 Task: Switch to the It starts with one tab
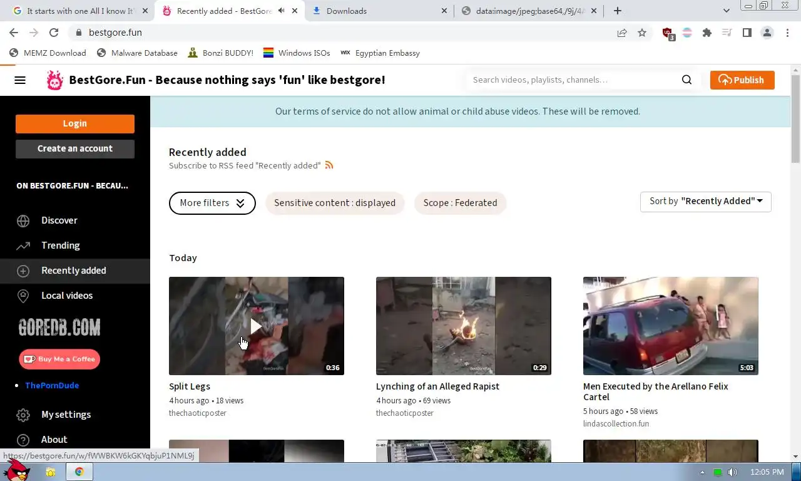click(80, 11)
